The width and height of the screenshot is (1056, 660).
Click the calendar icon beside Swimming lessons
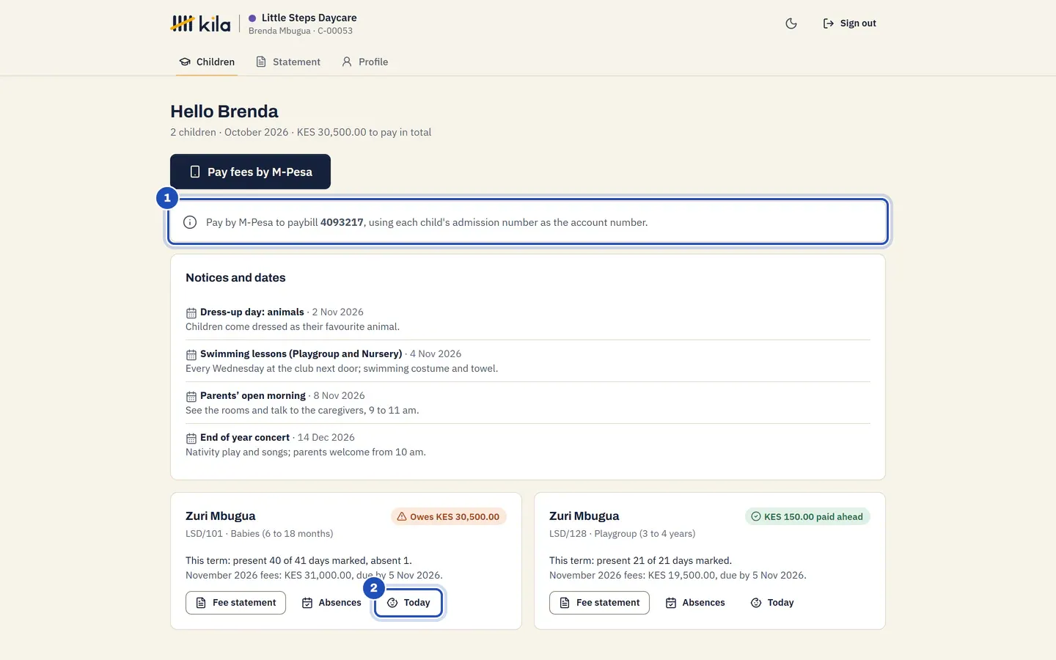(191, 354)
